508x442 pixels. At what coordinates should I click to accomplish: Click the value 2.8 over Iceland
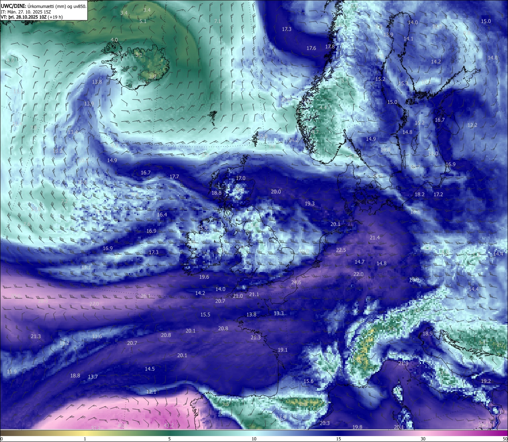(152, 76)
